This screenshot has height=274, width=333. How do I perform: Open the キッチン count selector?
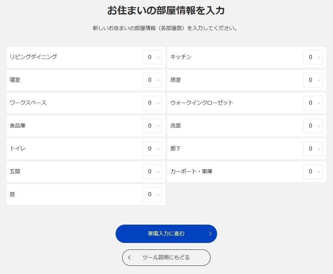pos(312,57)
